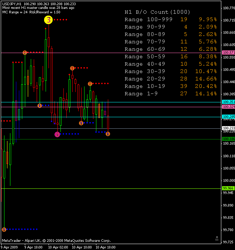
Task: Click the pink 100.571 price label
Action: 228,53
